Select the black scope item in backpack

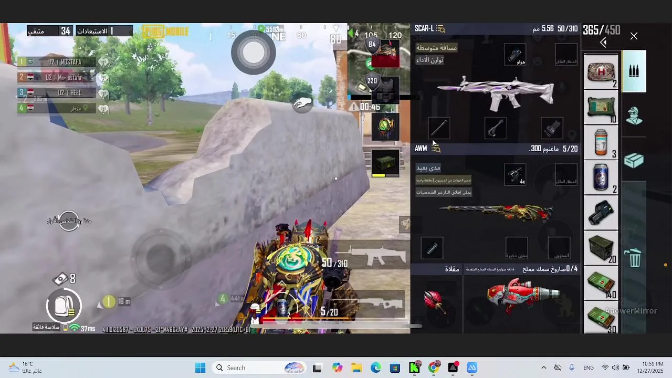(601, 213)
